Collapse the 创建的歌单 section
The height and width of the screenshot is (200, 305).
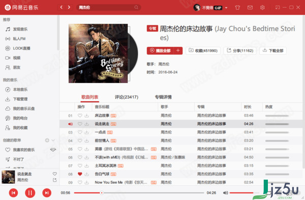point(53,140)
